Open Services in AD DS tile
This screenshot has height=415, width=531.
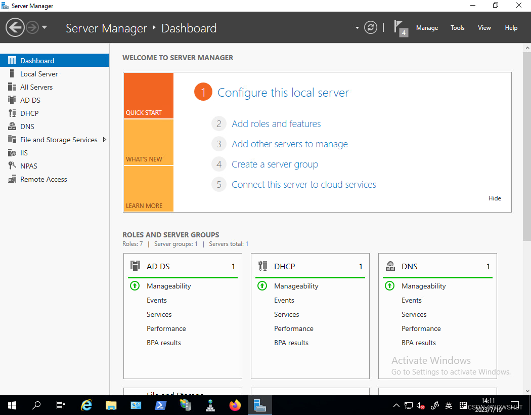[159, 314]
